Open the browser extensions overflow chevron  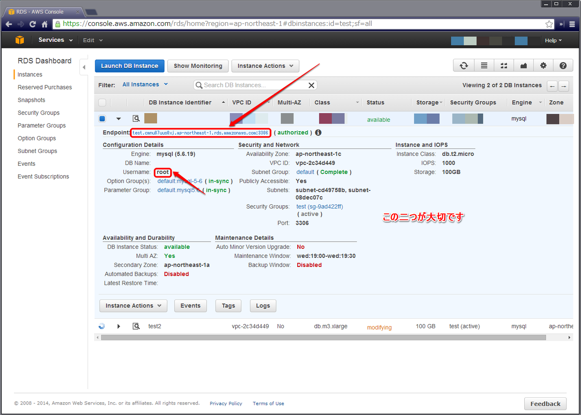(x=561, y=24)
